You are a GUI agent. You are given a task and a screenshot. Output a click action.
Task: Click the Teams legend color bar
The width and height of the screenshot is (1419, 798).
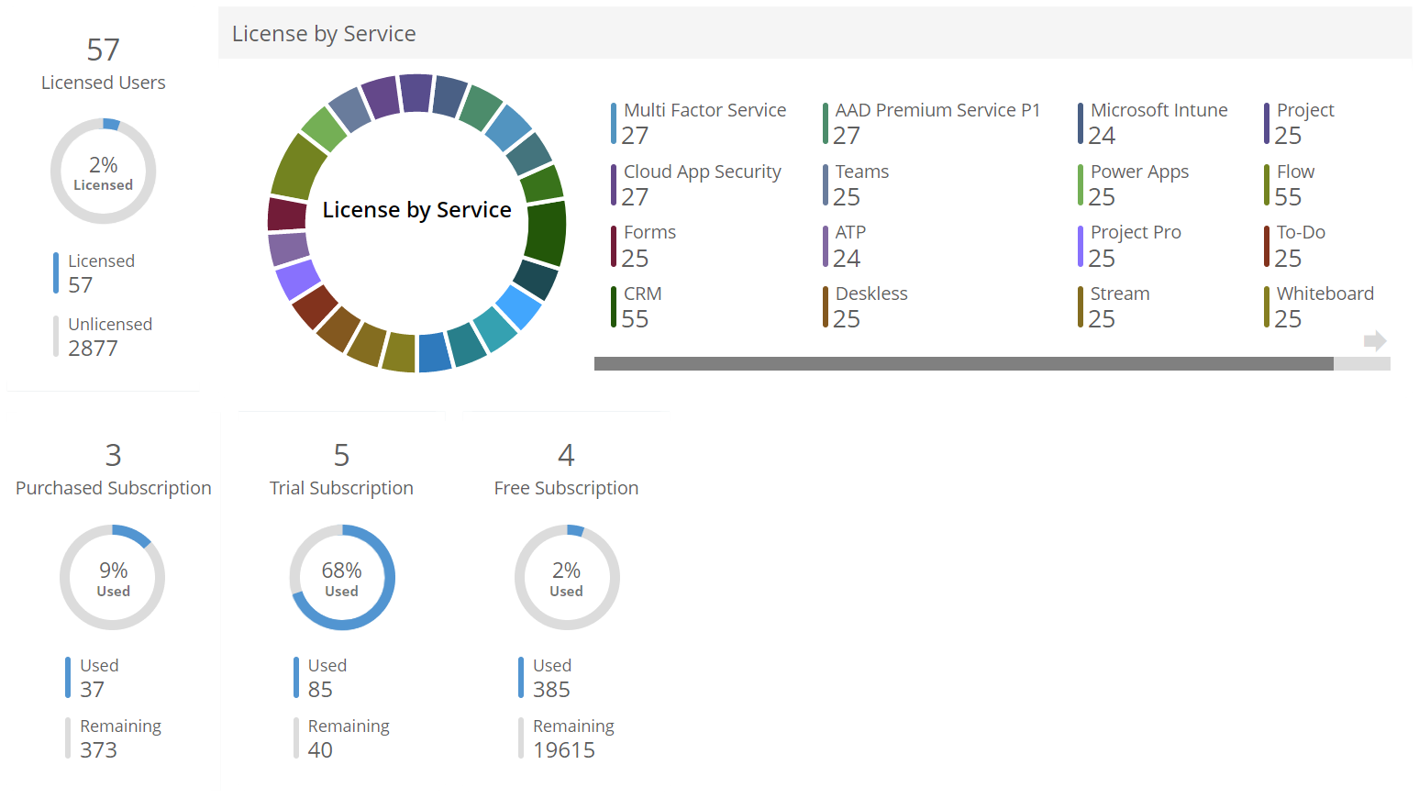click(x=826, y=183)
